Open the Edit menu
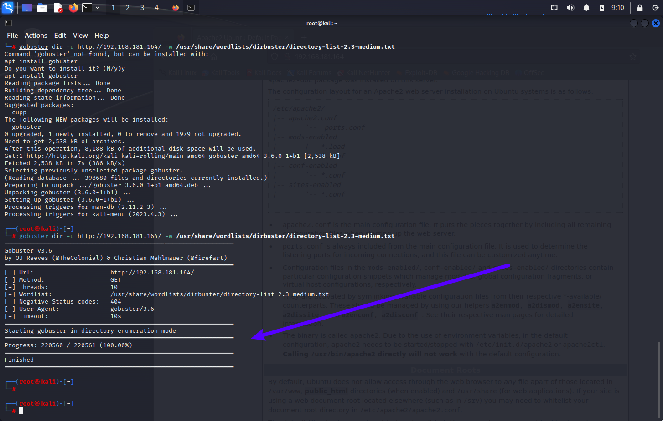 pos(60,36)
